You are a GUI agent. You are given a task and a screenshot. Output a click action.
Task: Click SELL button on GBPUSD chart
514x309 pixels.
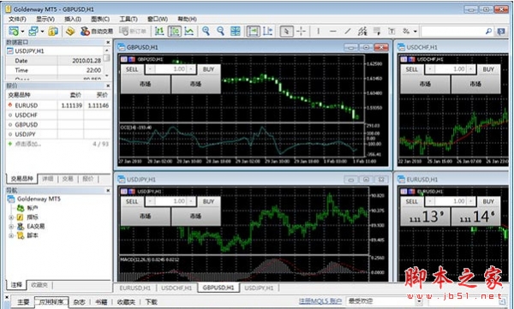tap(132, 69)
